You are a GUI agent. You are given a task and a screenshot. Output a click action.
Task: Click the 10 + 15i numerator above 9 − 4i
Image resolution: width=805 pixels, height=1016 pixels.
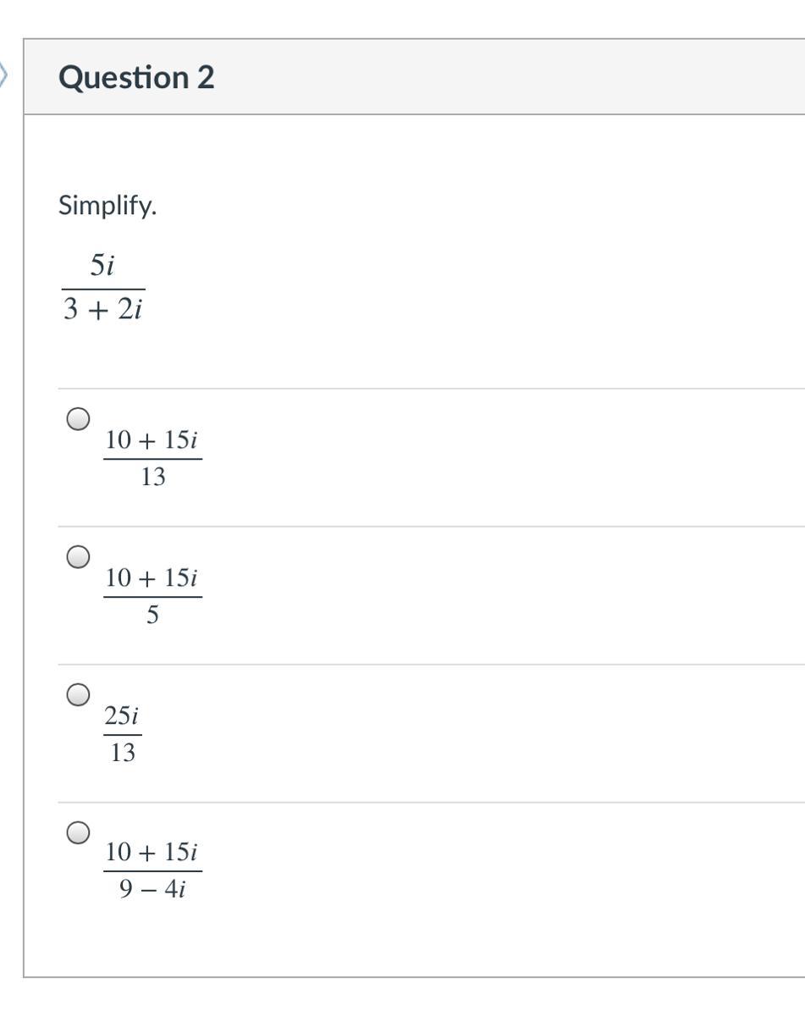click(x=152, y=853)
